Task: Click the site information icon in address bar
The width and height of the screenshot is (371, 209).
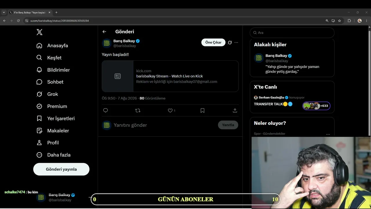Action: click(x=26, y=21)
